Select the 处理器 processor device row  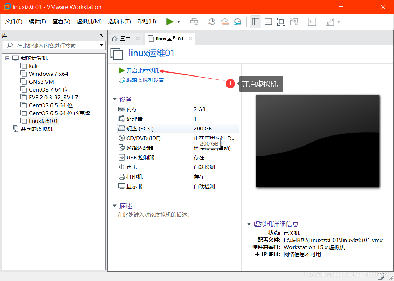(178, 119)
